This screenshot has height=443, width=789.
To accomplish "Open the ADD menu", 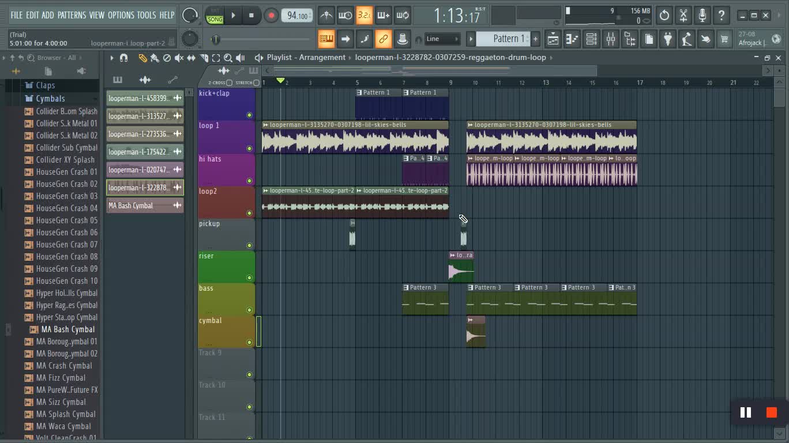I will tap(48, 15).
